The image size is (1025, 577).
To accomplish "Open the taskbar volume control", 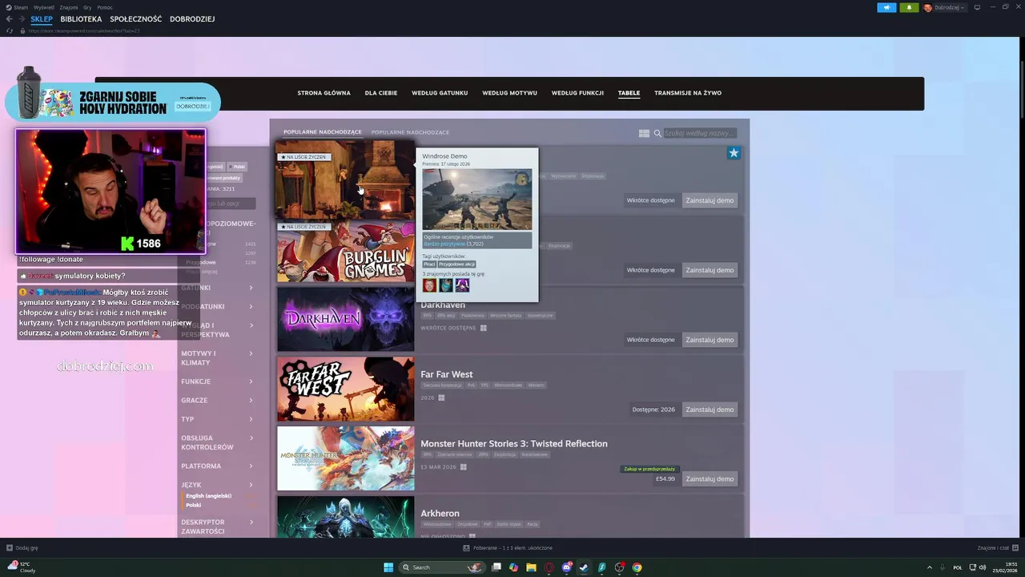I will click(983, 567).
